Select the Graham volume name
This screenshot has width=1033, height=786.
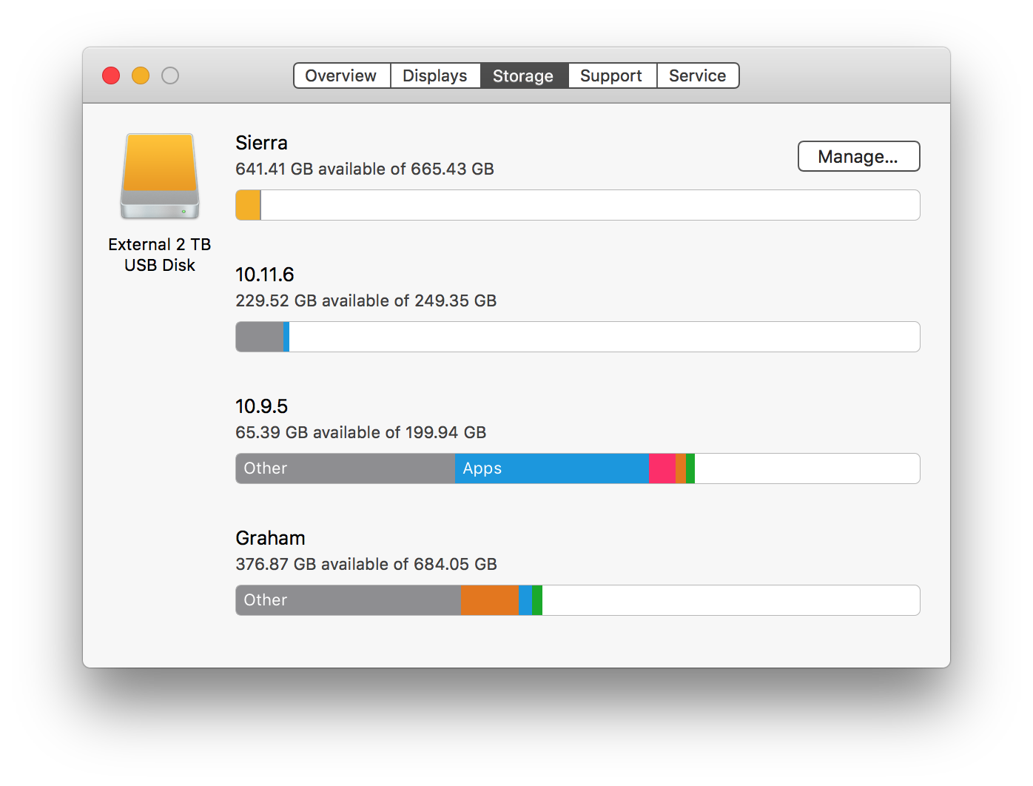tap(270, 538)
